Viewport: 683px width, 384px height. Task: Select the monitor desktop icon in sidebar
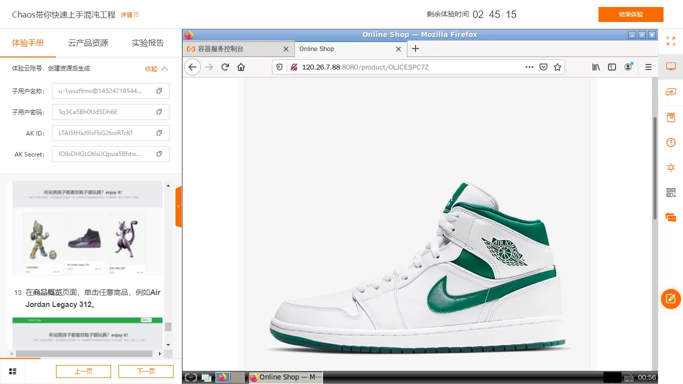(671, 66)
